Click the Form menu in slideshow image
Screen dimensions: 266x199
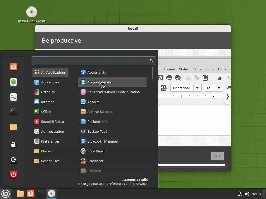tap(209, 69)
